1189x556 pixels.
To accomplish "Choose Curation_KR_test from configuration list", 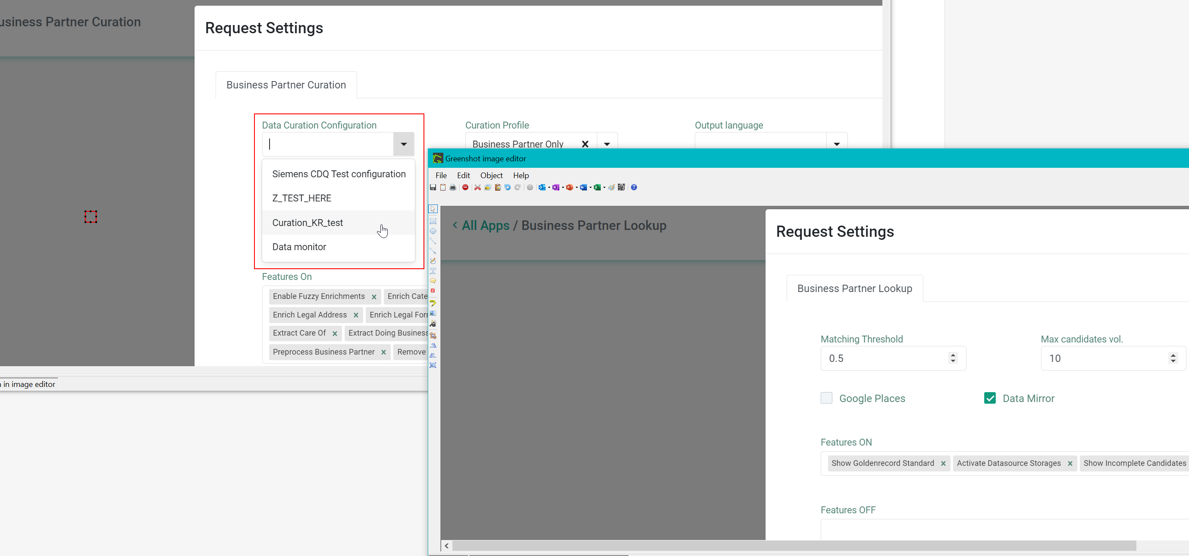I will click(x=308, y=223).
